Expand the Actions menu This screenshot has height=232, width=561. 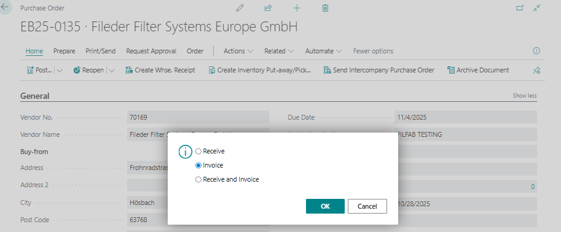[x=238, y=51]
